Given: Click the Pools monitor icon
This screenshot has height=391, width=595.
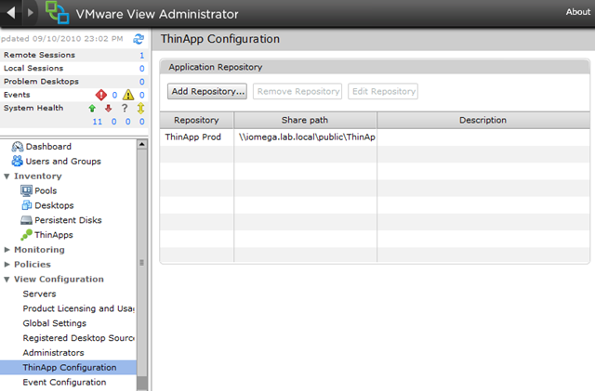Looking at the screenshot, I should click(26, 190).
